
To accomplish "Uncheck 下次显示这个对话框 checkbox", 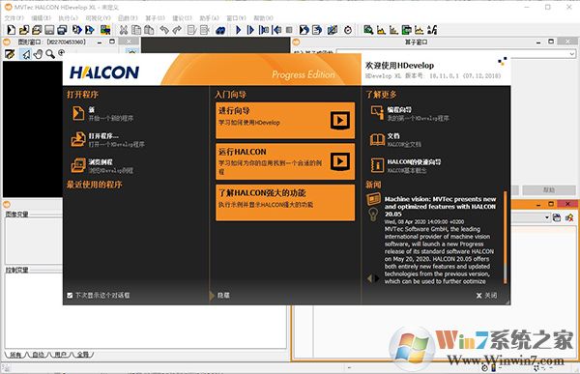I will coord(70,295).
